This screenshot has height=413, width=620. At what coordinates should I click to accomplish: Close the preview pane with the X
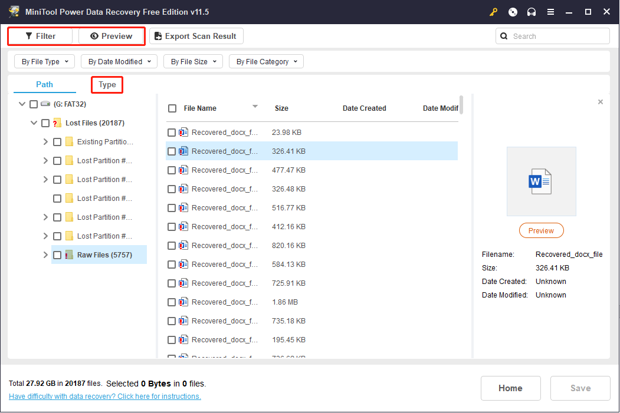(x=600, y=102)
